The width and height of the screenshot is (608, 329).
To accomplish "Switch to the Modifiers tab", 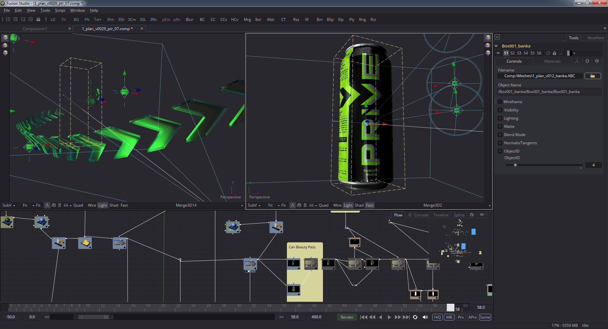I will [x=595, y=38].
